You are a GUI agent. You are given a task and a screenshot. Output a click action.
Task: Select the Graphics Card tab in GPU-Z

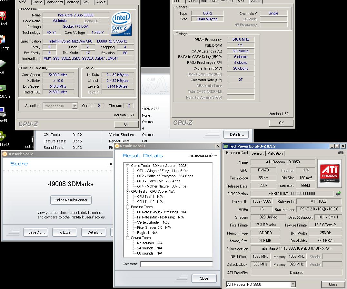click(x=237, y=153)
